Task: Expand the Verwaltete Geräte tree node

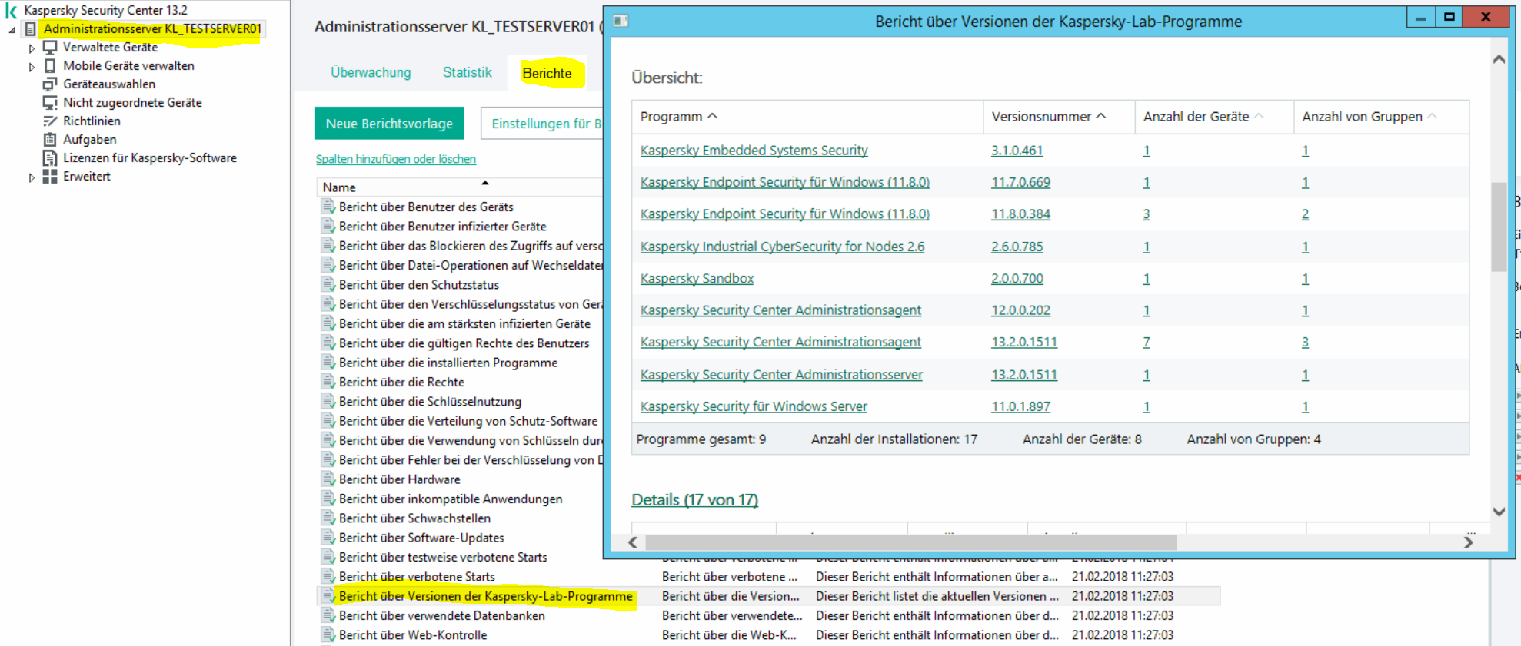Action: tap(32, 48)
